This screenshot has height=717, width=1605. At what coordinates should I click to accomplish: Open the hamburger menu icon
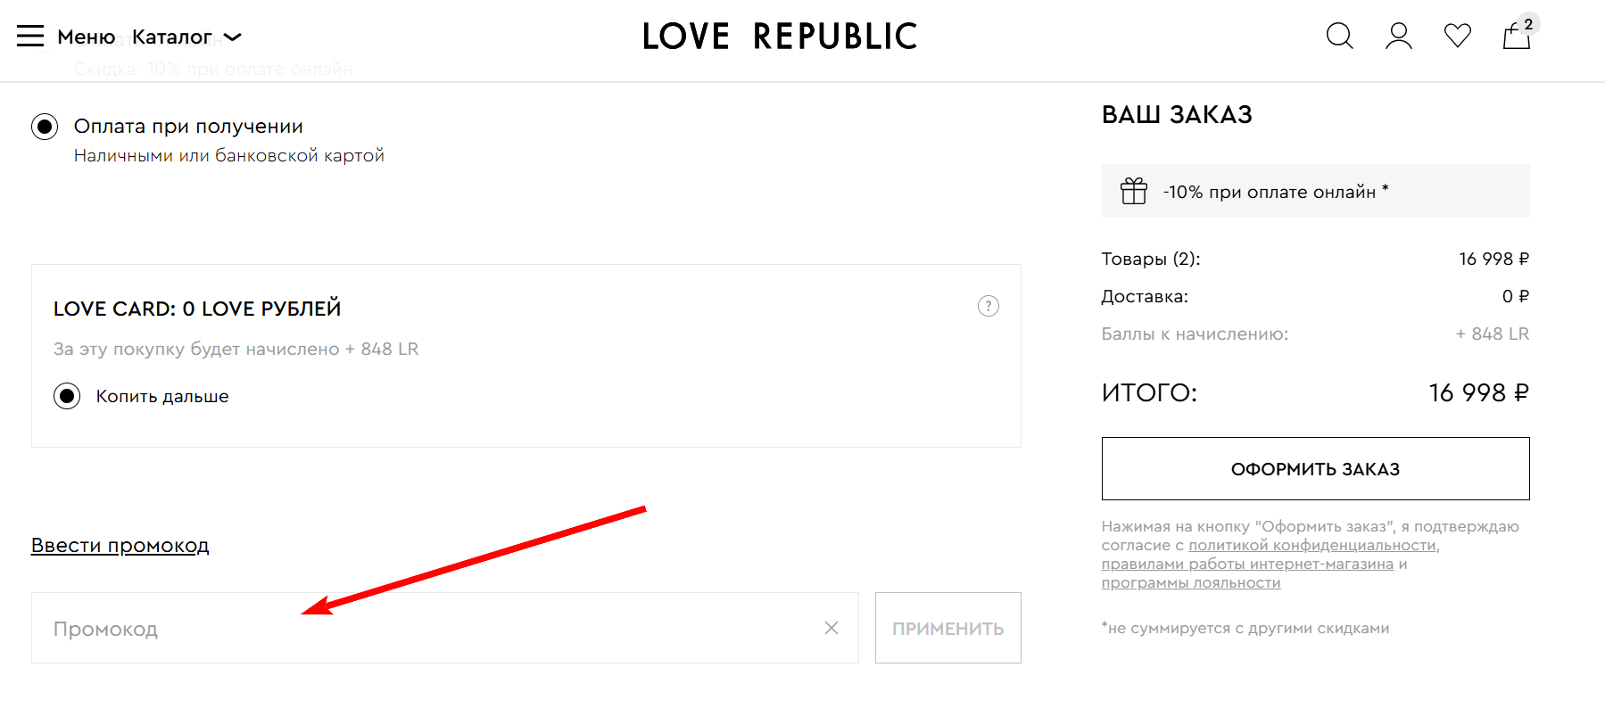click(29, 36)
